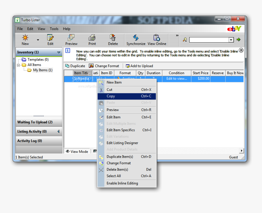Choose Select All from context menu

tap(127, 176)
